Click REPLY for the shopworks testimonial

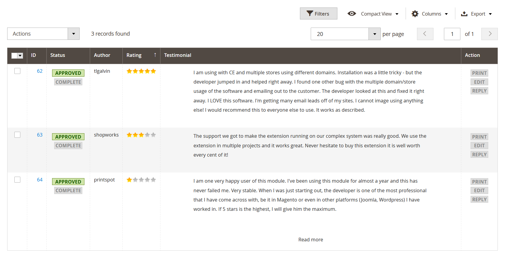pyautogui.click(x=479, y=155)
